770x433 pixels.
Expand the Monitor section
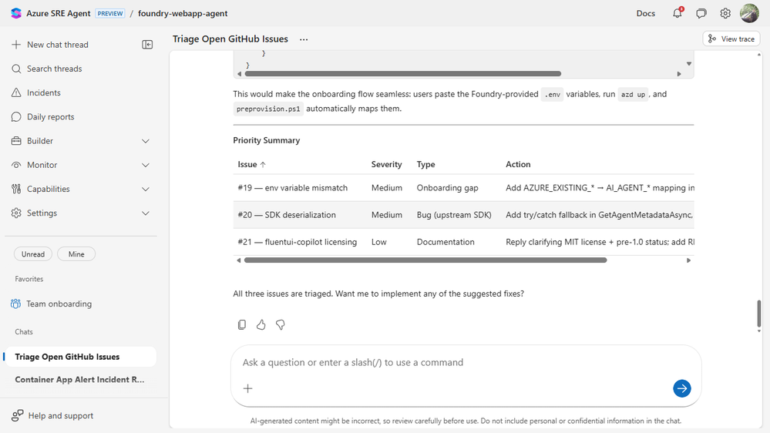pyautogui.click(x=146, y=165)
